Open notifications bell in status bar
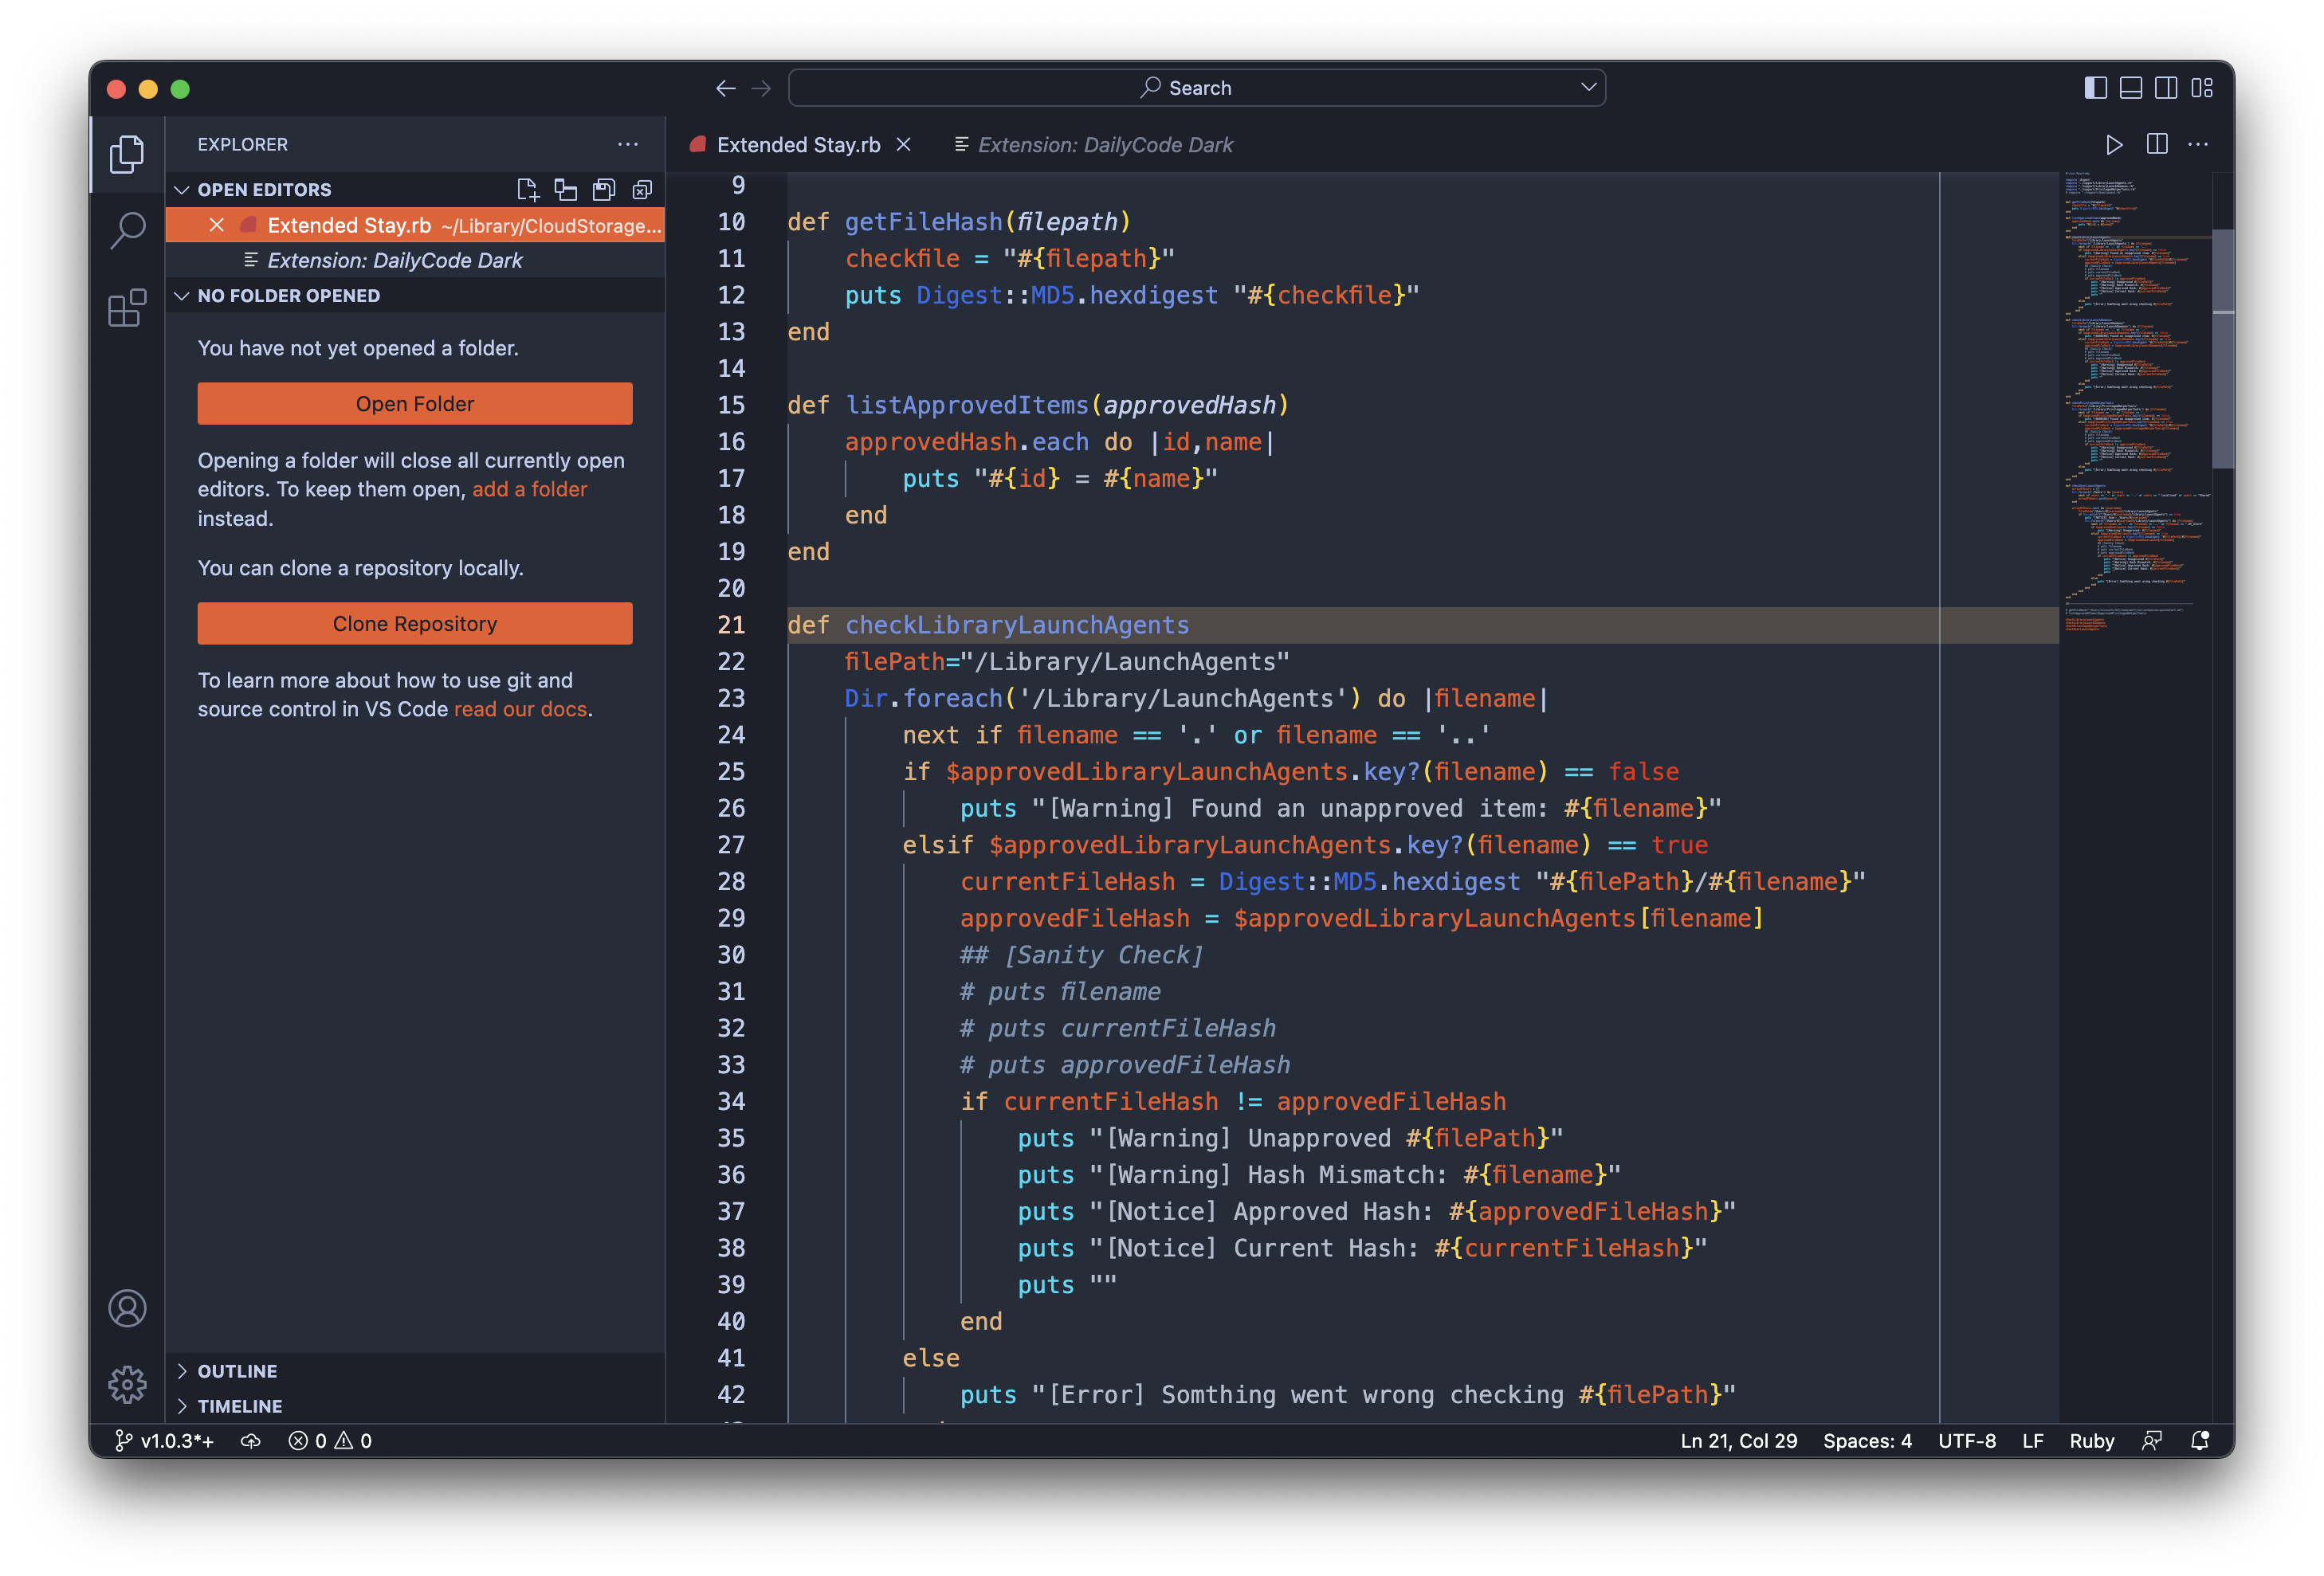The image size is (2324, 1576). pyautogui.click(x=2199, y=1440)
